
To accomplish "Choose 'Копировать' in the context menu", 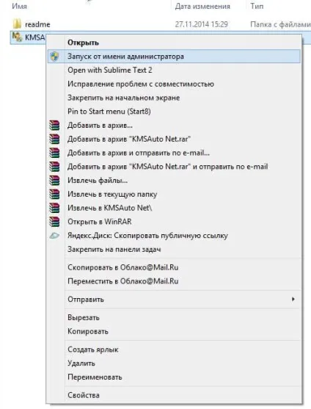I will pos(174,331).
